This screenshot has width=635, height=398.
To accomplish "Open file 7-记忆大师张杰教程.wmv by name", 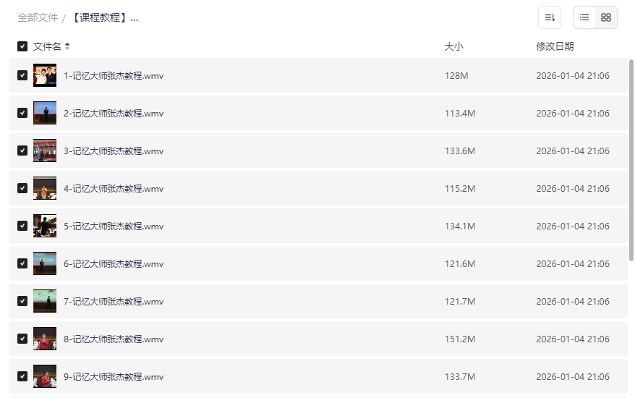I will click(x=114, y=301).
